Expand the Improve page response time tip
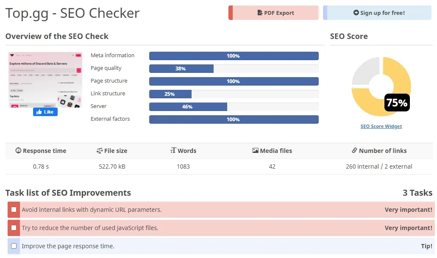 (x=221, y=246)
